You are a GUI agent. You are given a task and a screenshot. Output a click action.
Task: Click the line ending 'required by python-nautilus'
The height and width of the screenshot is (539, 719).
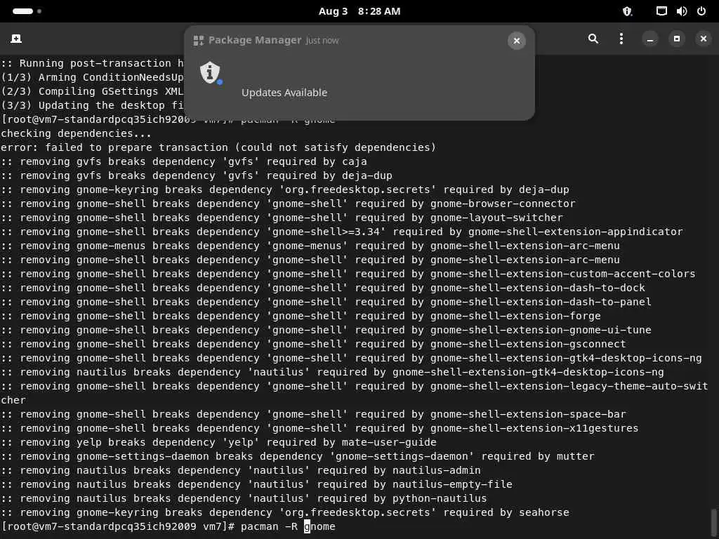[x=244, y=498]
